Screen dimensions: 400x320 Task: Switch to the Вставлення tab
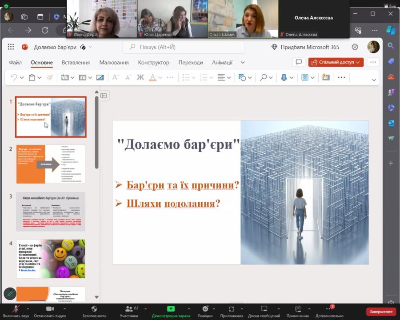[x=76, y=63]
